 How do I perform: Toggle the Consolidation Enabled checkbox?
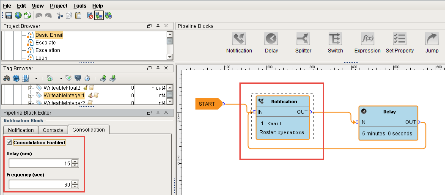10,143
